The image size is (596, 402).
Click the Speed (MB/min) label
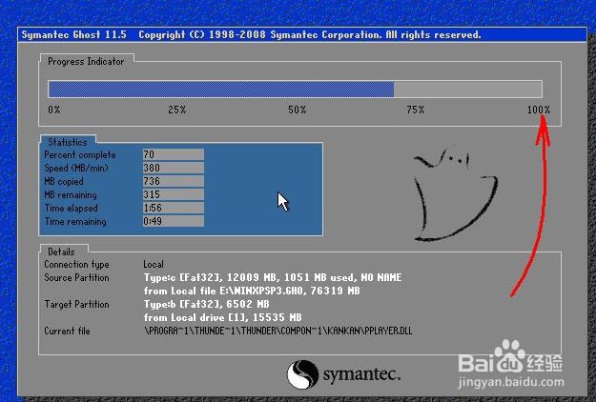click(76, 169)
